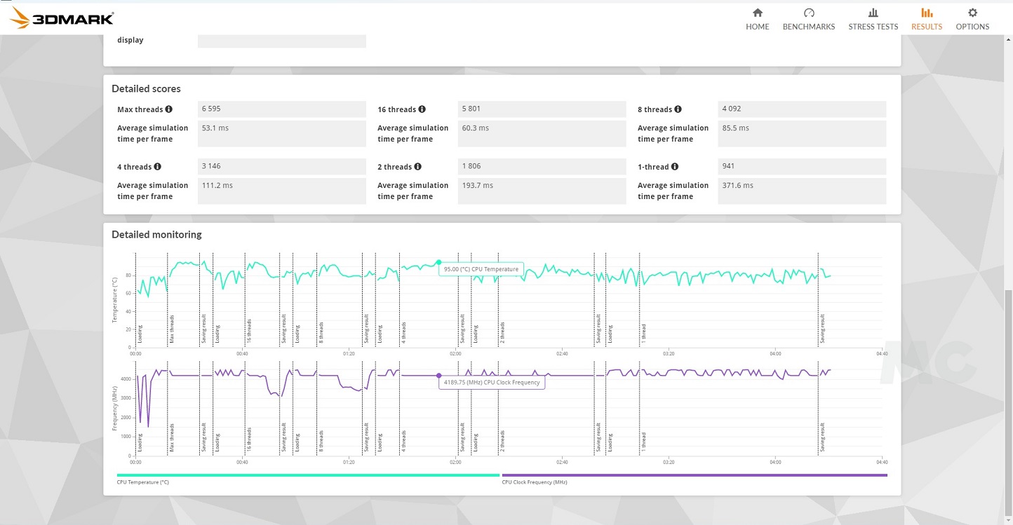The height and width of the screenshot is (525, 1013).
Task: Click info icon next to 1-thread
Action: (x=675, y=167)
